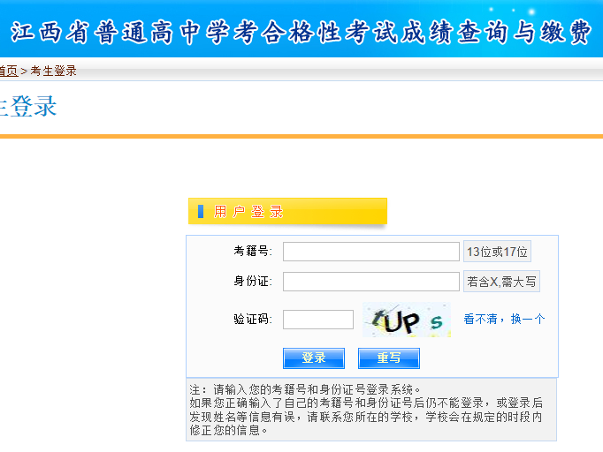Viewport: 603px width, 452px height.
Task: Click the 若含X,需大写 hint label
Action: point(501,282)
